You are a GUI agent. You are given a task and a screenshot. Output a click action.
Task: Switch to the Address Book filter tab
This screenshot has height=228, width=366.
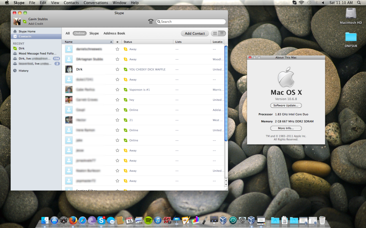(x=114, y=33)
